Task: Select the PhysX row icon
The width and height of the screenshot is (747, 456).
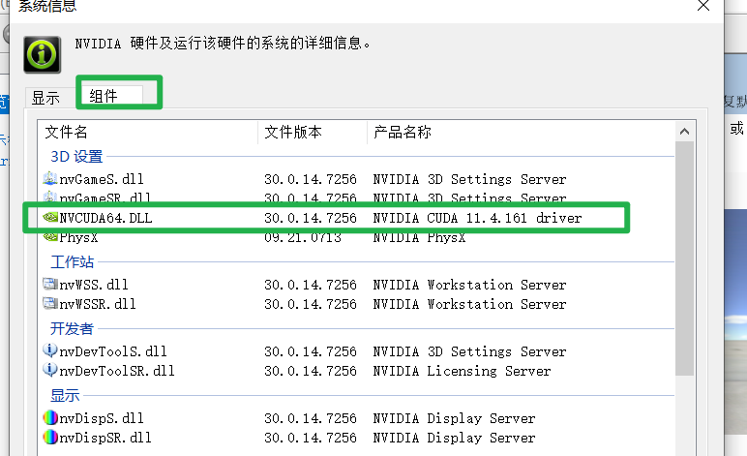Action: coord(50,236)
